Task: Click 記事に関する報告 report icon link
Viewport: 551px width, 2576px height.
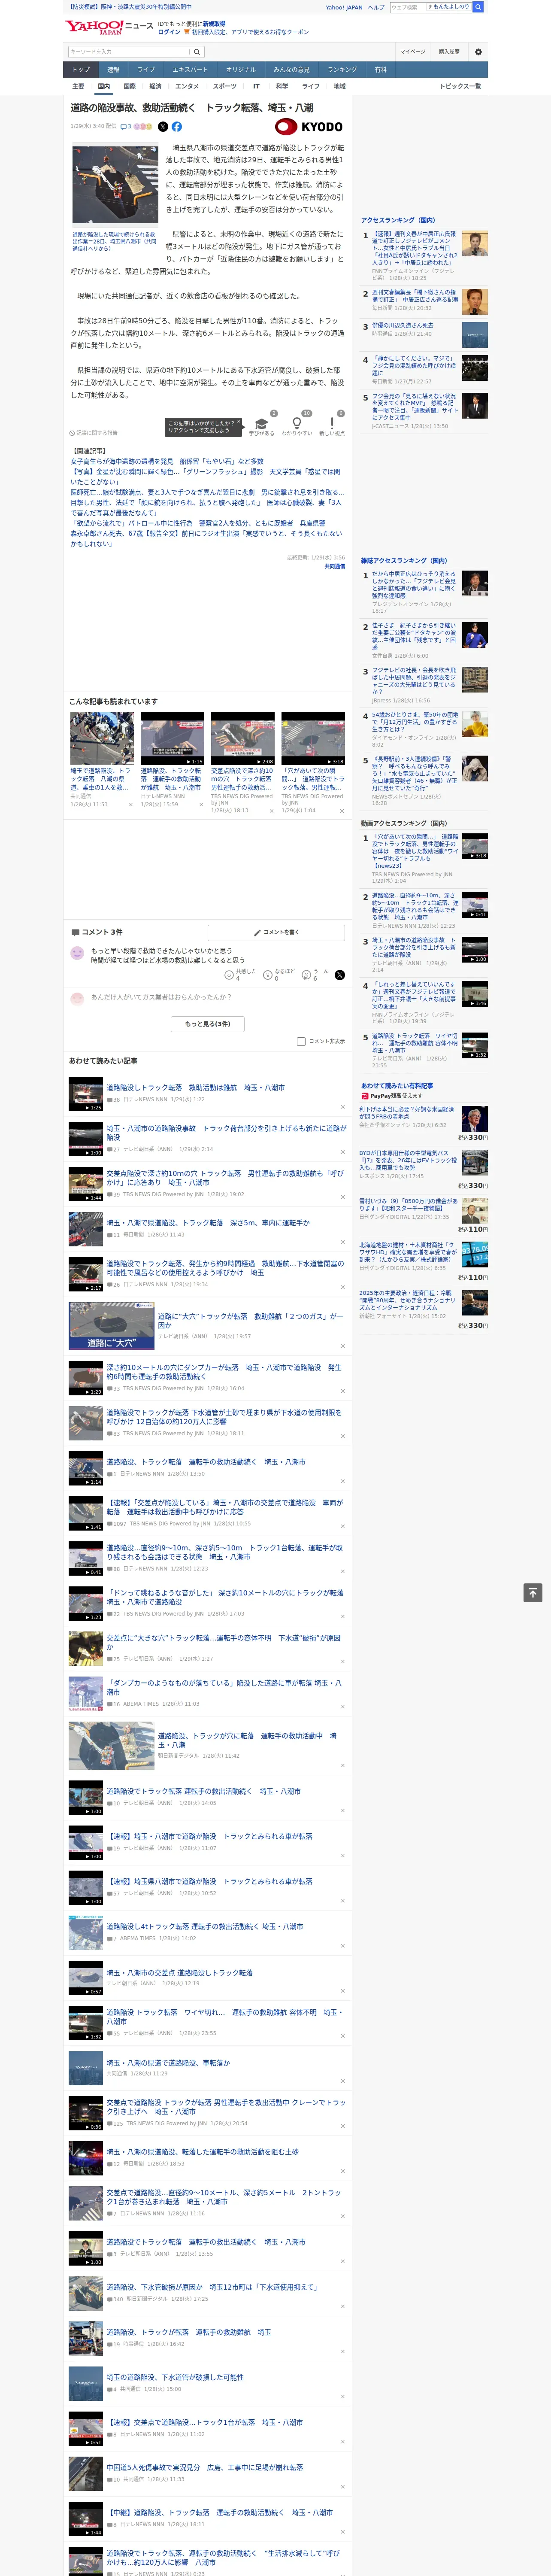Action: 94,433
